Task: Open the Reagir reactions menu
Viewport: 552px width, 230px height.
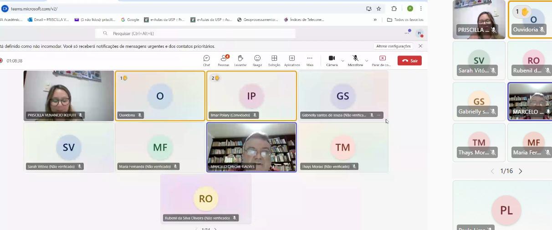Action: [257, 60]
